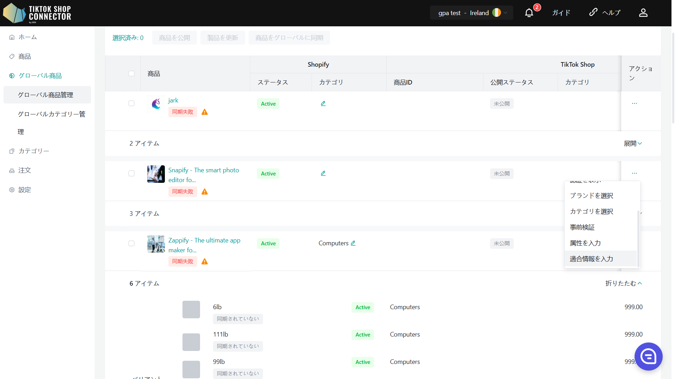Click the global products globe icon
Viewport: 675px width, 379px height.
(x=12, y=76)
